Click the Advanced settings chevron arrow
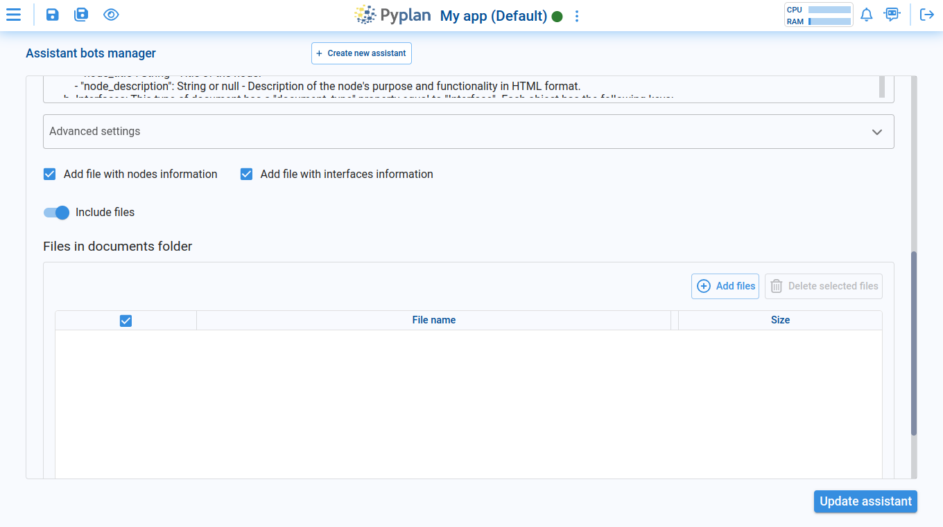 coord(877,132)
